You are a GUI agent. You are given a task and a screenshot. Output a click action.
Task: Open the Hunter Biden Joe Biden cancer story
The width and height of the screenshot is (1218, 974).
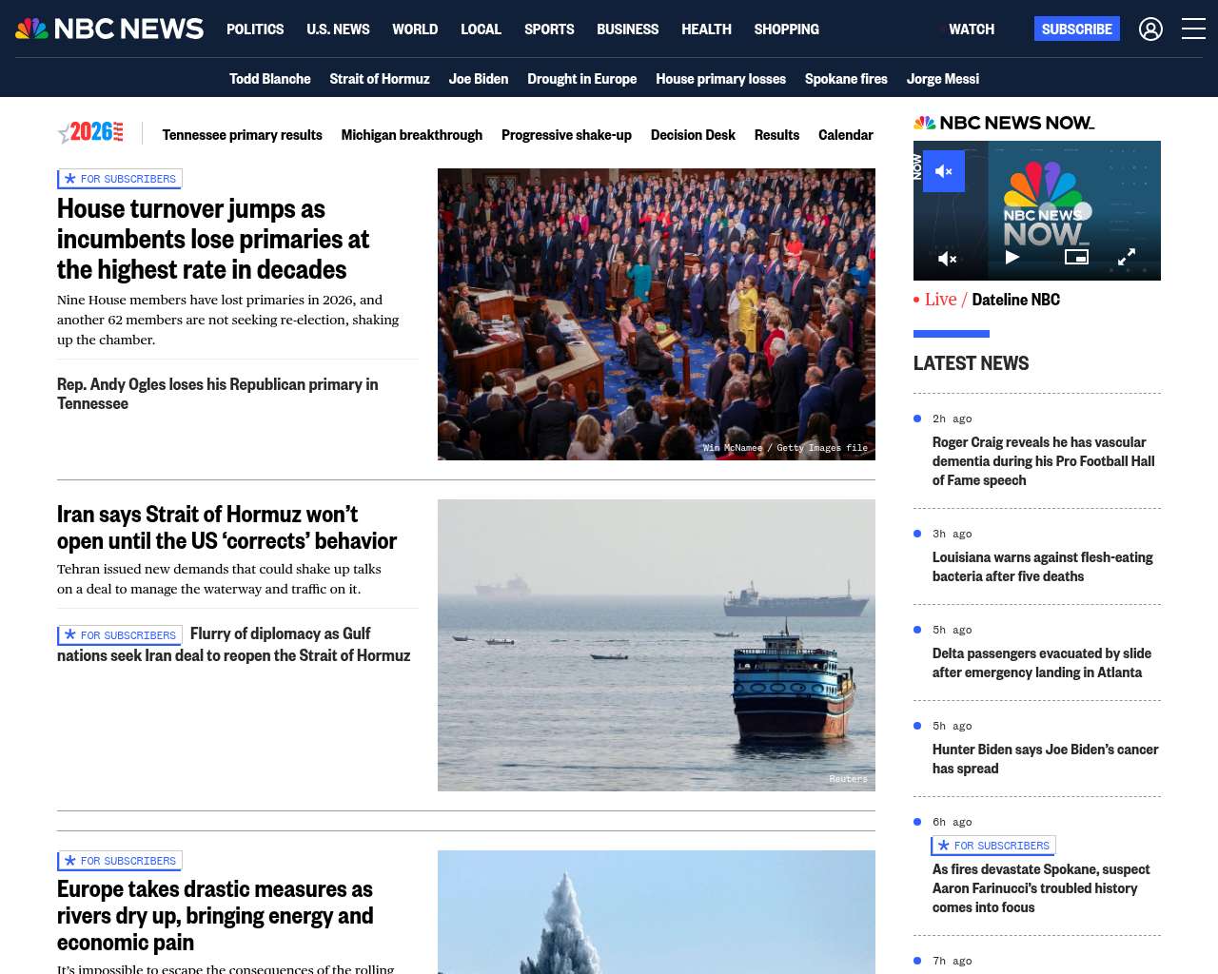(1046, 759)
